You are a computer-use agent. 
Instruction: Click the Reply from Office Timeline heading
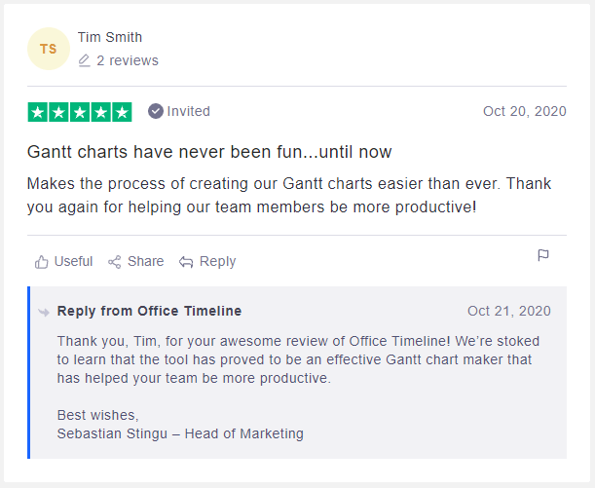[149, 311]
